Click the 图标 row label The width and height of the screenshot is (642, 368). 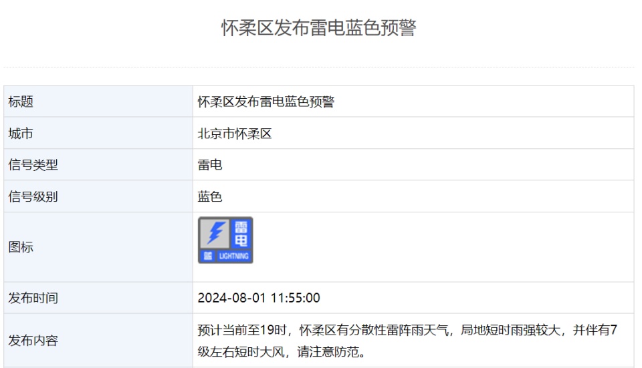pyautogui.click(x=21, y=247)
